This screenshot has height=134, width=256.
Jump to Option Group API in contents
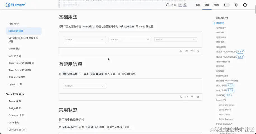pyautogui.click(x=224, y=124)
